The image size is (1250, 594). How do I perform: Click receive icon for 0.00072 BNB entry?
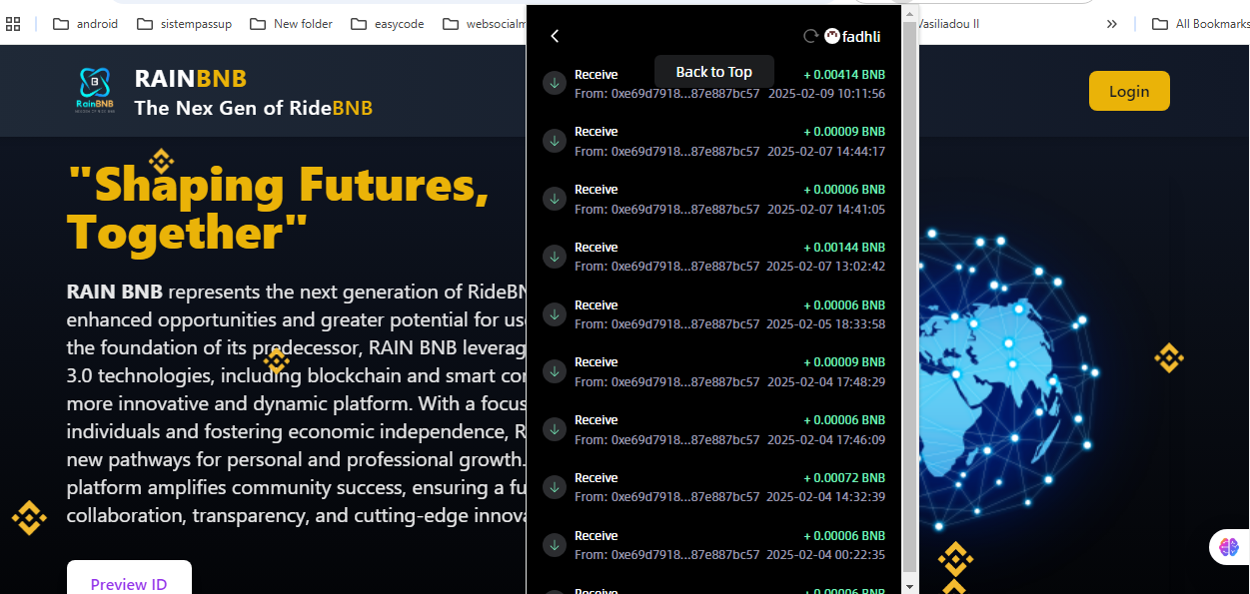(554, 487)
